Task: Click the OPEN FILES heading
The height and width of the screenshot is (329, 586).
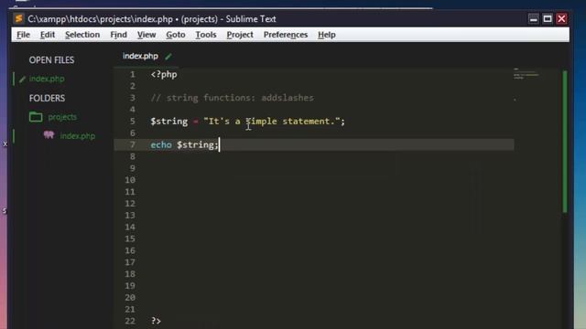Action: [51, 60]
